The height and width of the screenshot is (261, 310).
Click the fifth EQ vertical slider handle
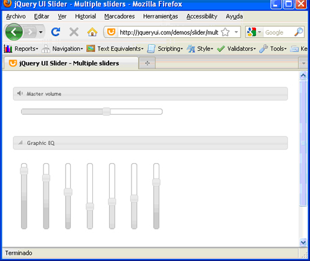112,201
